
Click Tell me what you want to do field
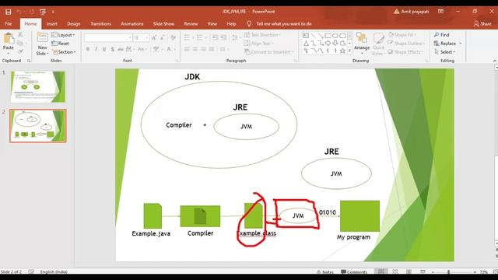tap(283, 24)
